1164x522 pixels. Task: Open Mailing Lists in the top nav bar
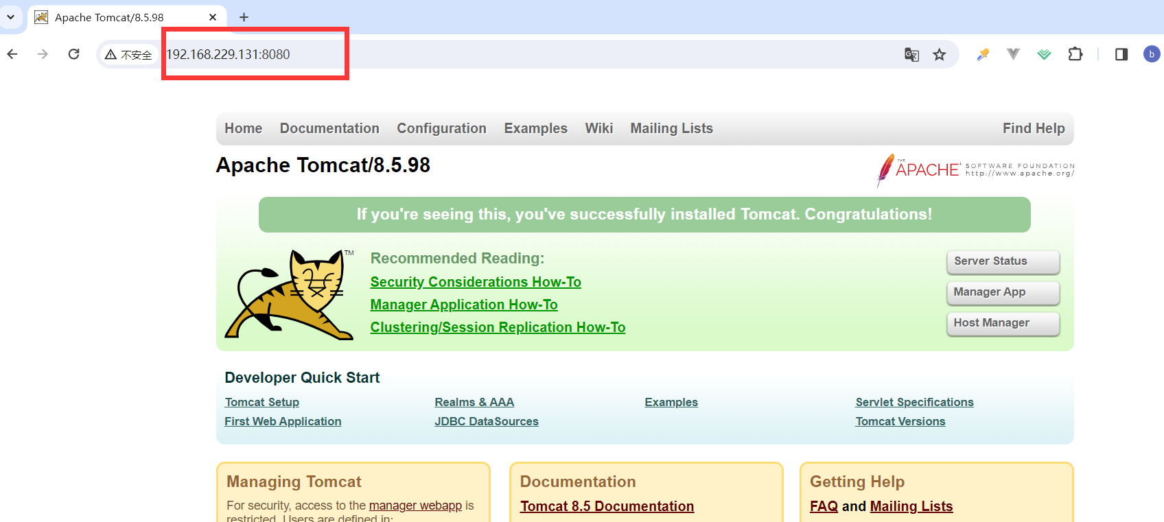coord(671,128)
